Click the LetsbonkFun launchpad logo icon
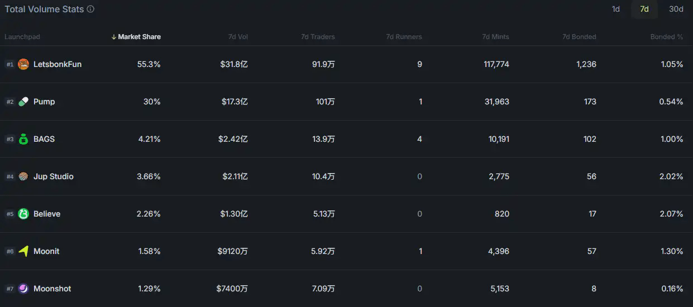The width and height of the screenshot is (693, 307). (x=23, y=64)
